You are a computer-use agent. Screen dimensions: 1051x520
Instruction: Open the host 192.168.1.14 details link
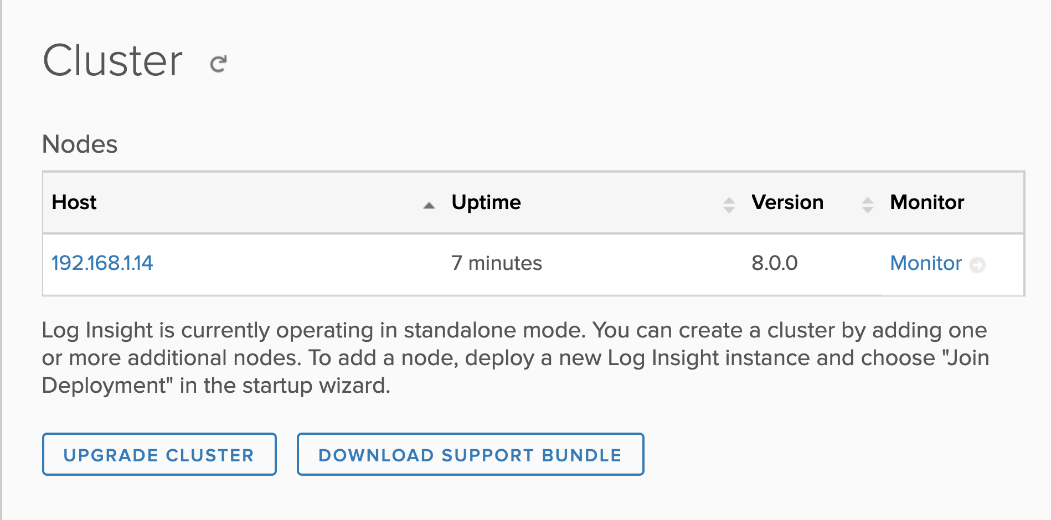(x=103, y=263)
